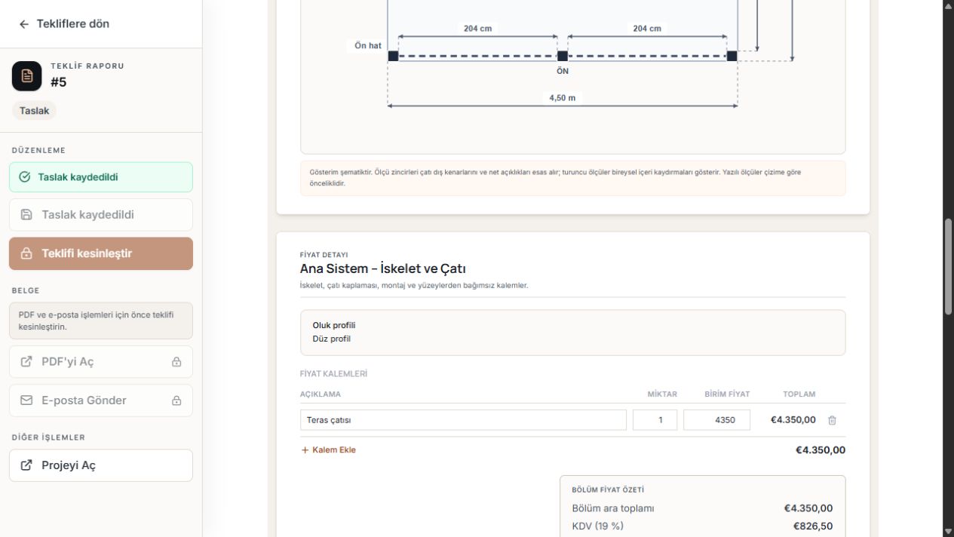Open the PDF with PDF'yi Aç
The width and height of the screenshot is (954, 537).
[101, 361]
